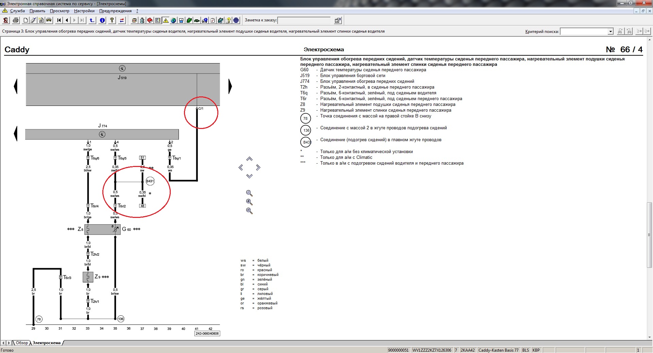The image size is (653, 353).
Task: Go to next page using the grey right arrow
Action: [74, 20]
